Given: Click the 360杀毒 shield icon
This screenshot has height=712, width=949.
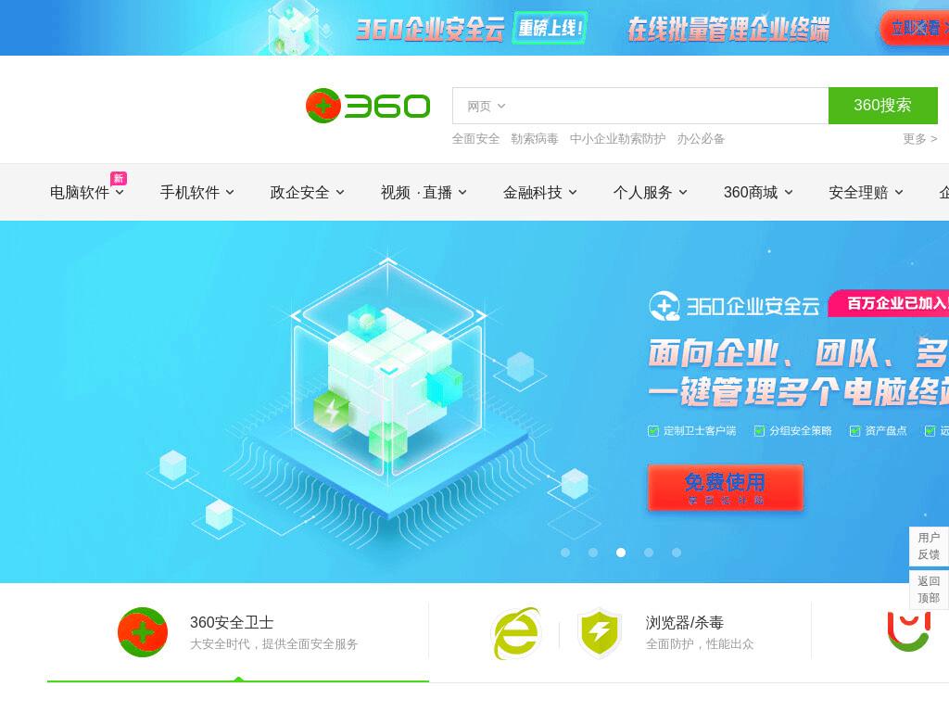Looking at the screenshot, I should pos(600,633).
